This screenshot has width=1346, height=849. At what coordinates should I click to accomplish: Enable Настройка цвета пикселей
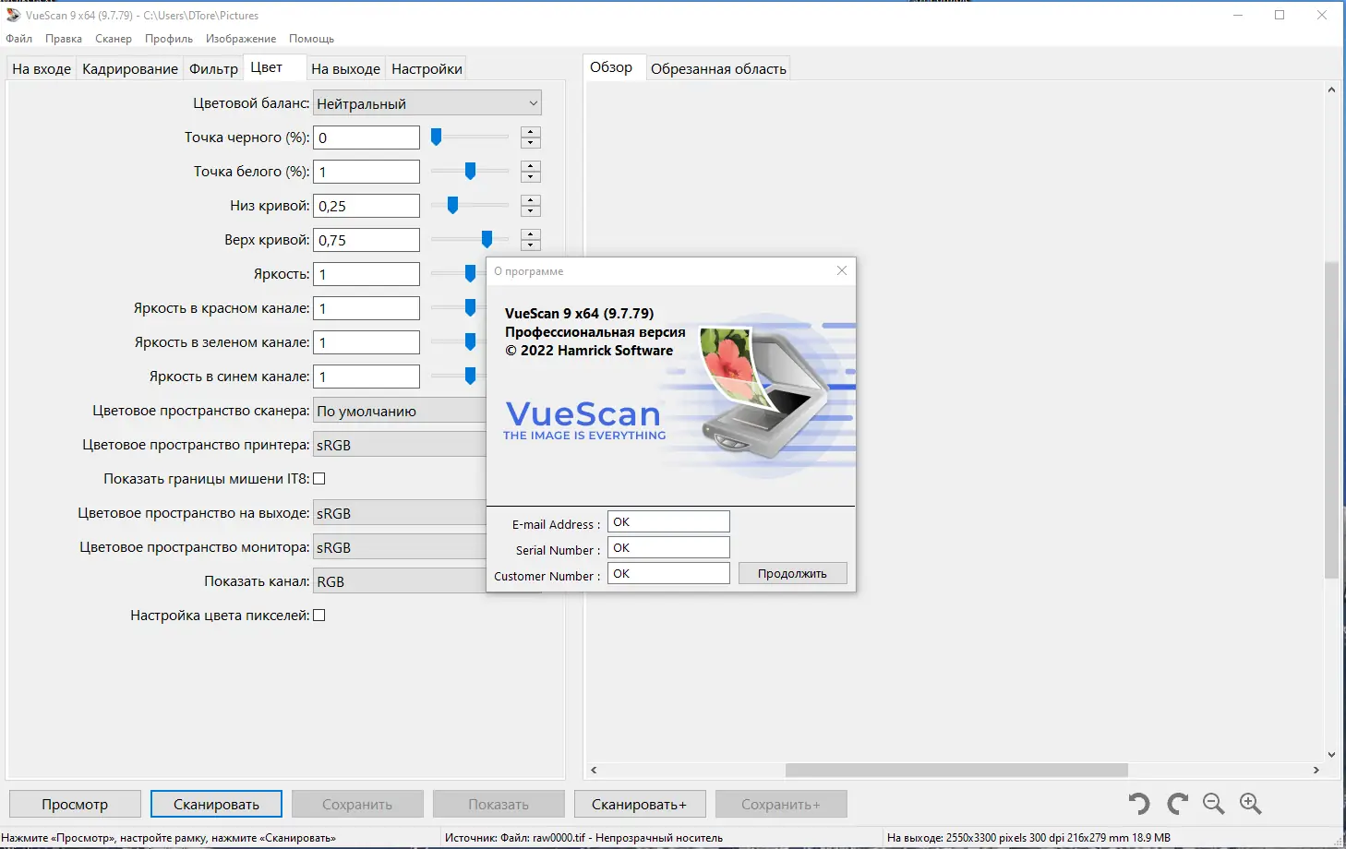pos(318,615)
